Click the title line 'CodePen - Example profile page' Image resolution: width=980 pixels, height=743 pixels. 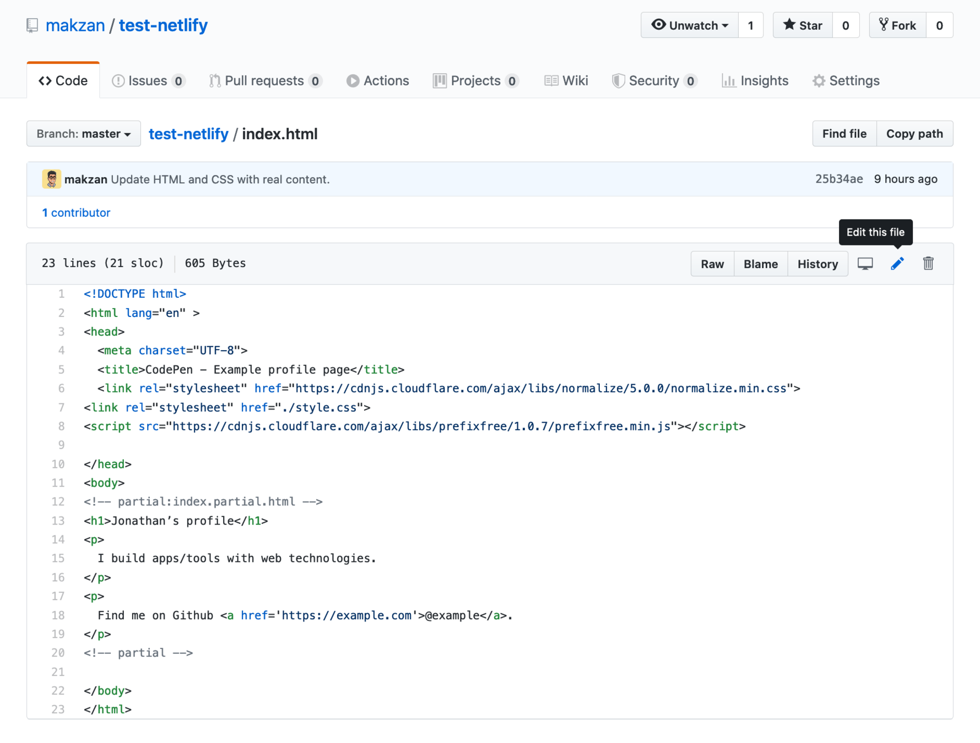251,370
